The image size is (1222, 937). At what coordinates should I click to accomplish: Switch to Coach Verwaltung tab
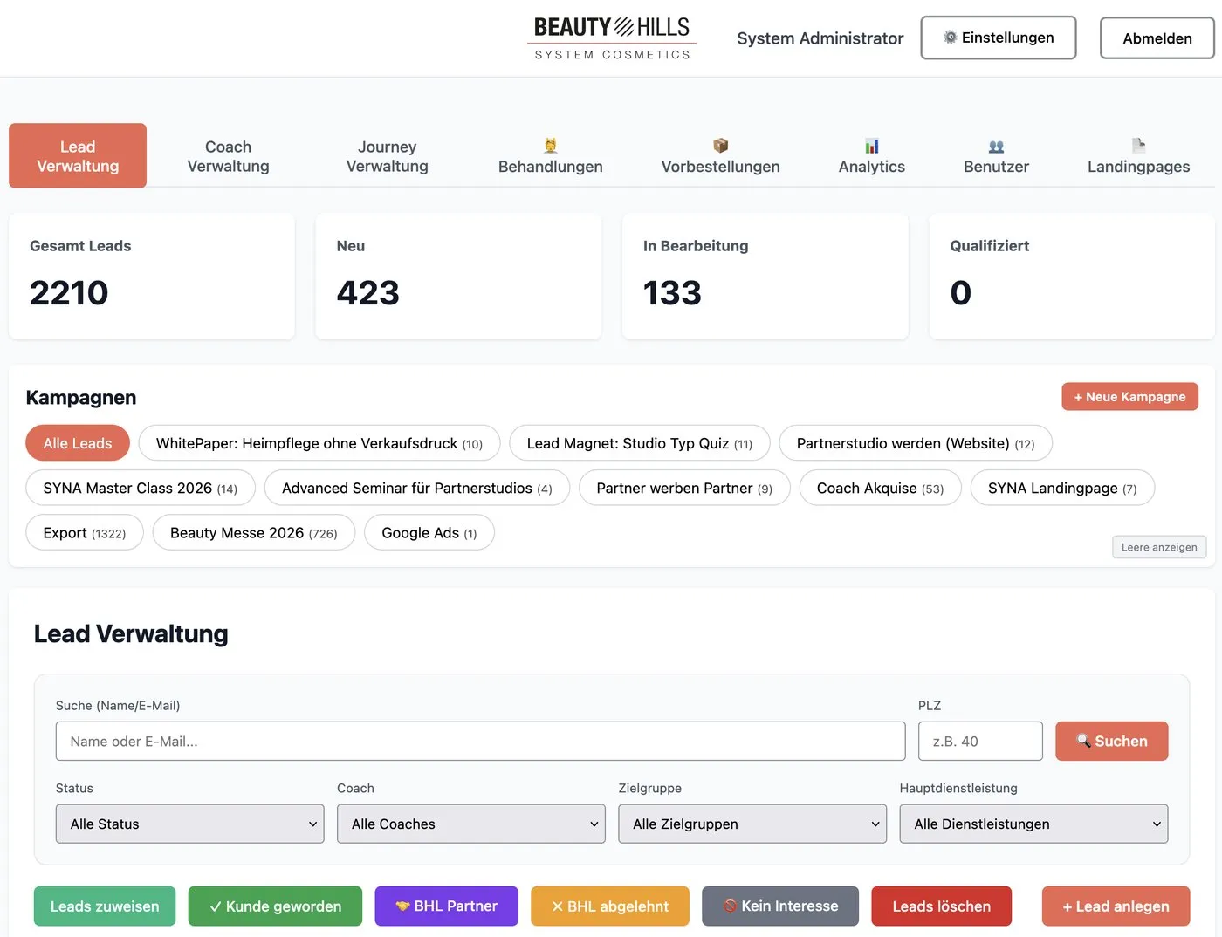click(228, 156)
